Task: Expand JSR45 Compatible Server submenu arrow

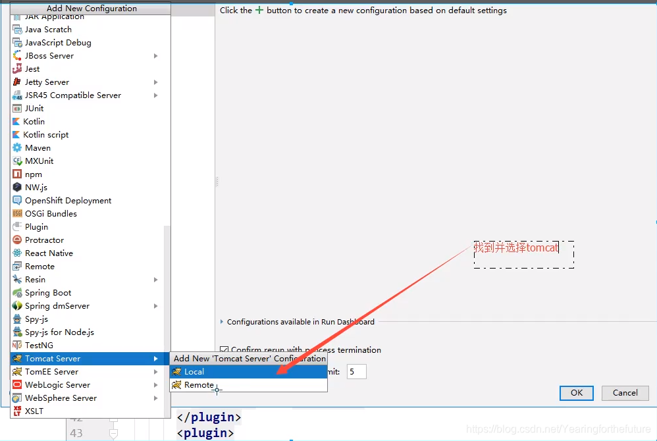Action: pyautogui.click(x=155, y=95)
